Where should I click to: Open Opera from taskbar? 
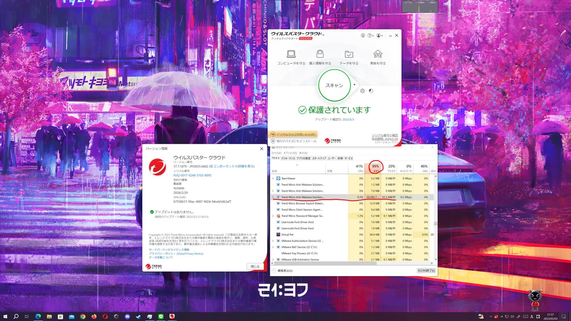pyautogui.click(x=105, y=316)
